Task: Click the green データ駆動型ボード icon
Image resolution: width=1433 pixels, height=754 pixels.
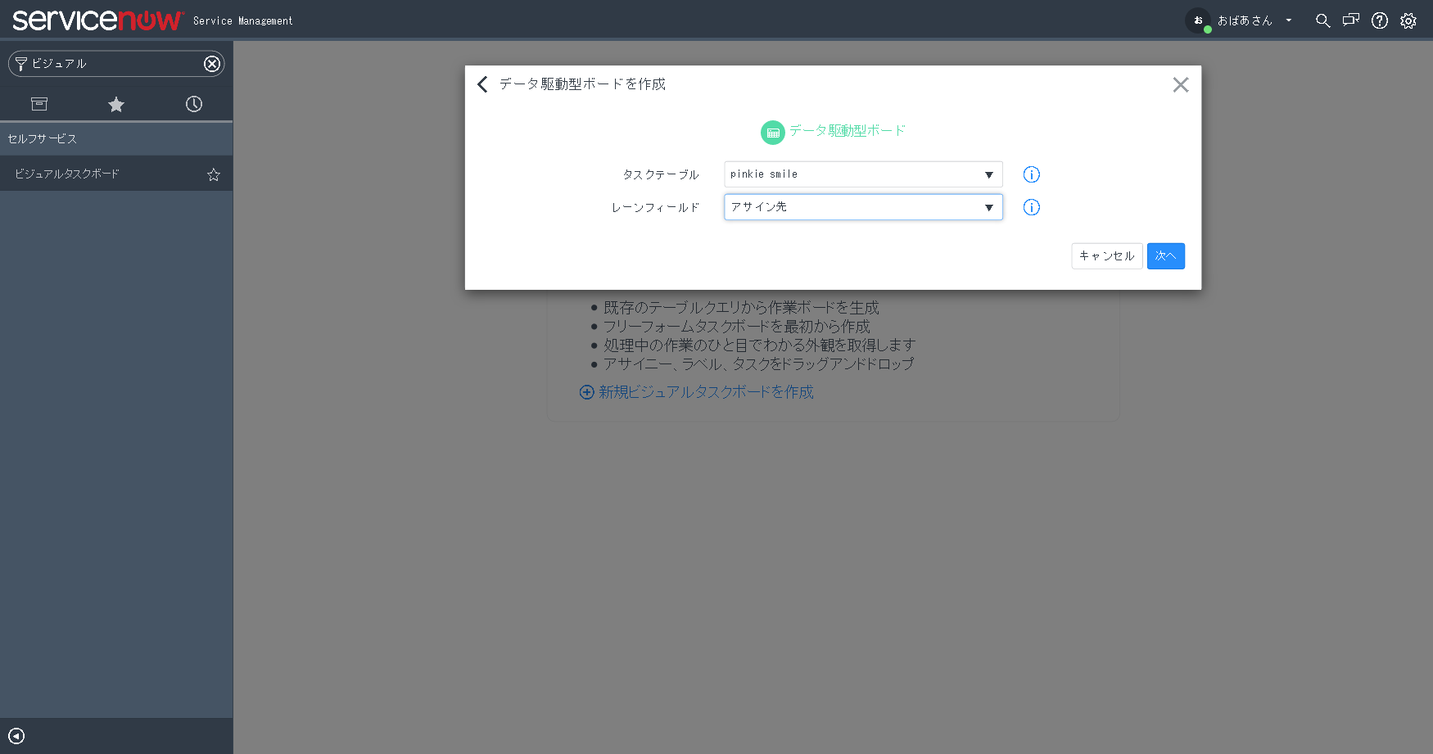Action: [x=772, y=132]
